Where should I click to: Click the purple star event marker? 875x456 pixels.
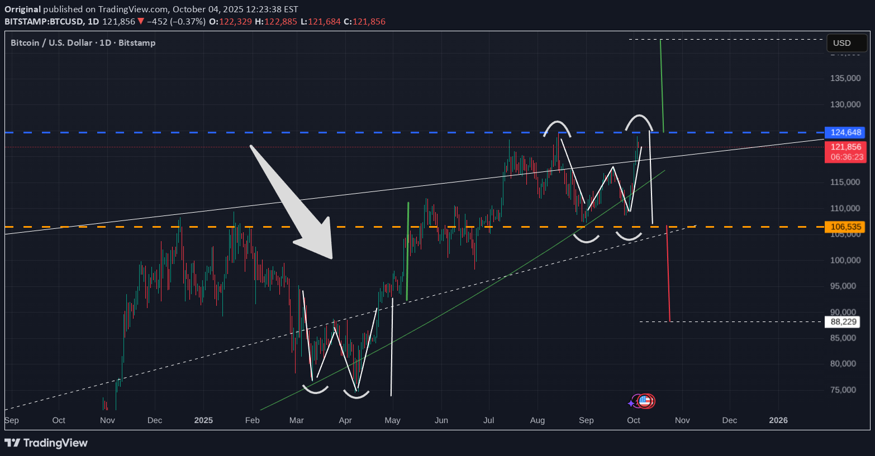(631, 402)
